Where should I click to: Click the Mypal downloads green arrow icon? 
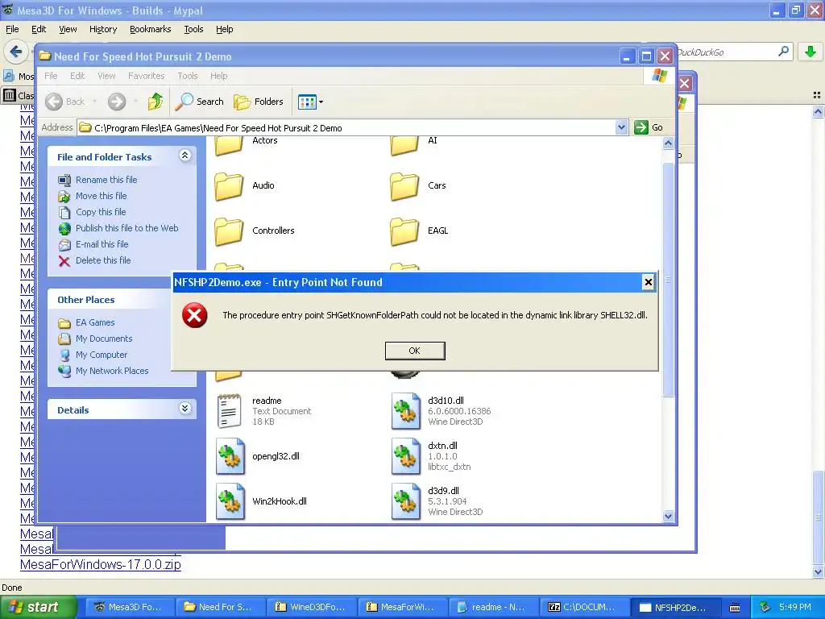(x=810, y=52)
